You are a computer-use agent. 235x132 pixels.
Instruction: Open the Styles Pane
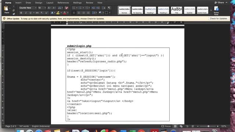coord(216,11)
